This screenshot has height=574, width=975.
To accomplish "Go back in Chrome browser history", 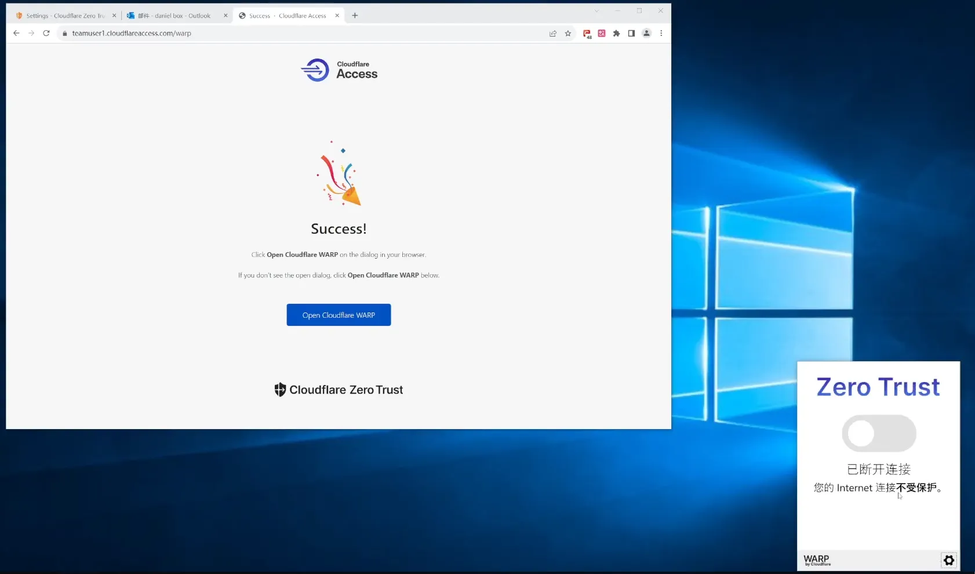I will click(16, 33).
